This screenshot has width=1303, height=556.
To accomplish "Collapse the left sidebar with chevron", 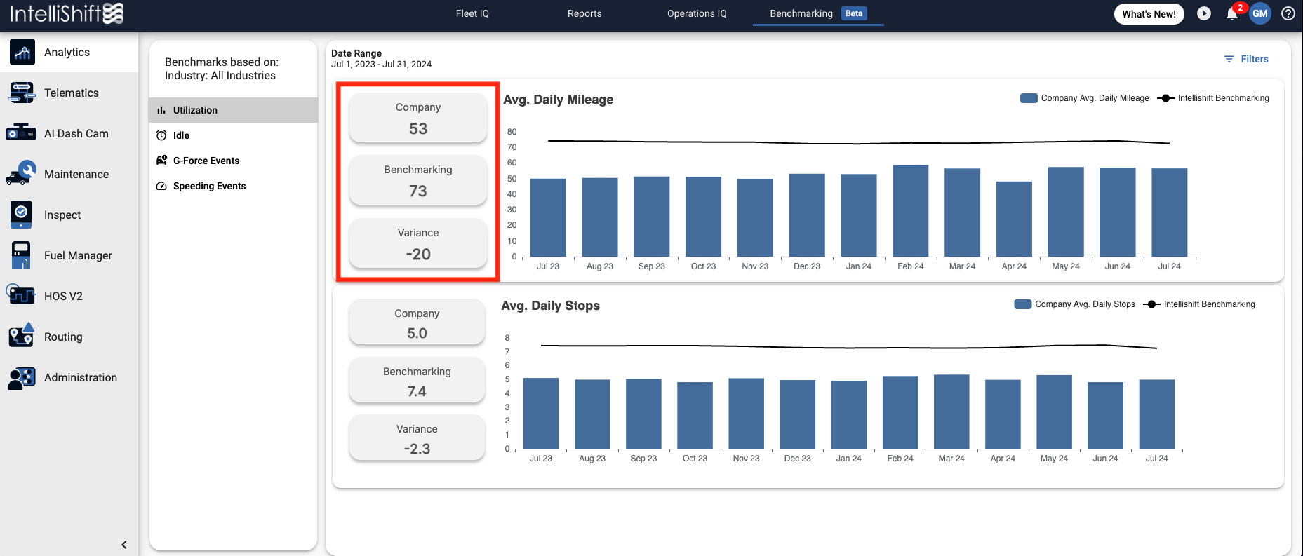I will pyautogui.click(x=124, y=545).
